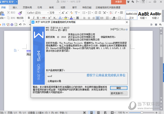This screenshot has width=164, height=114.
Task: Apply the 正文 body style
Action: [x=131, y=15]
